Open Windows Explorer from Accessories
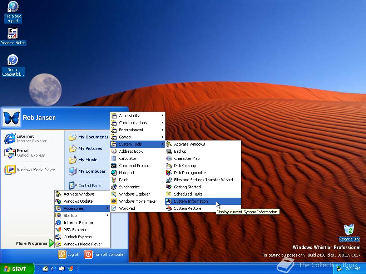Image resolution: width=366 pixels, height=274 pixels. (138, 194)
